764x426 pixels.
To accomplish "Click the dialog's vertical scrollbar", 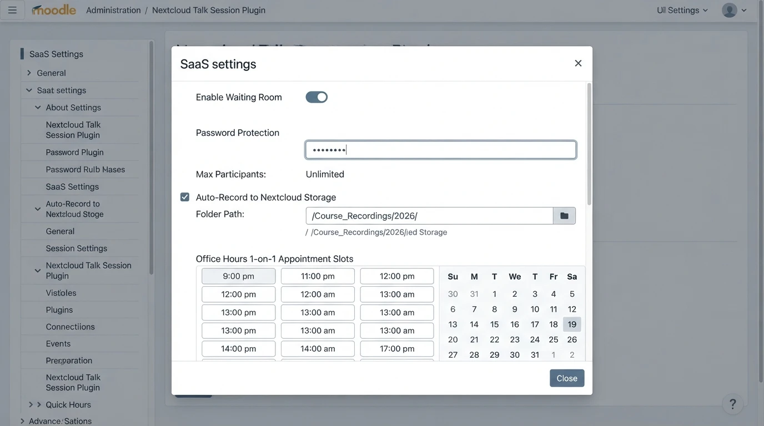I will [589, 144].
